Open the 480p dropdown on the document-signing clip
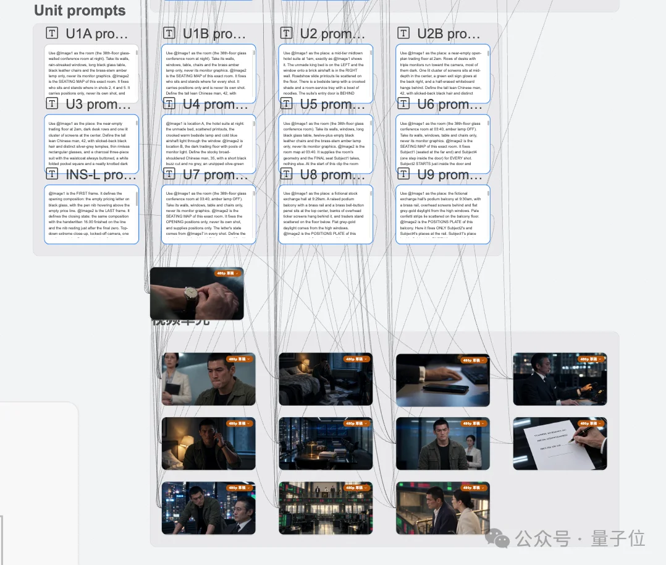The image size is (666, 565). [x=591, y=423]
